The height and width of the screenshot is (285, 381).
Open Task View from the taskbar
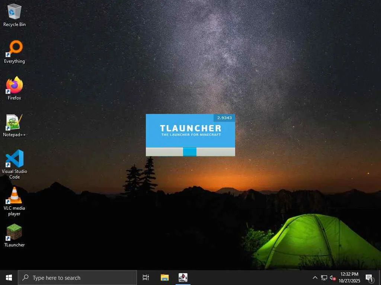coord(146,278)
